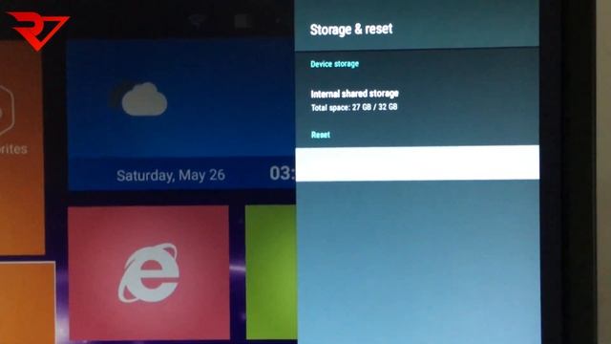Click the Storage & reset title
611x344 pixels.
[x=351, y=30]
